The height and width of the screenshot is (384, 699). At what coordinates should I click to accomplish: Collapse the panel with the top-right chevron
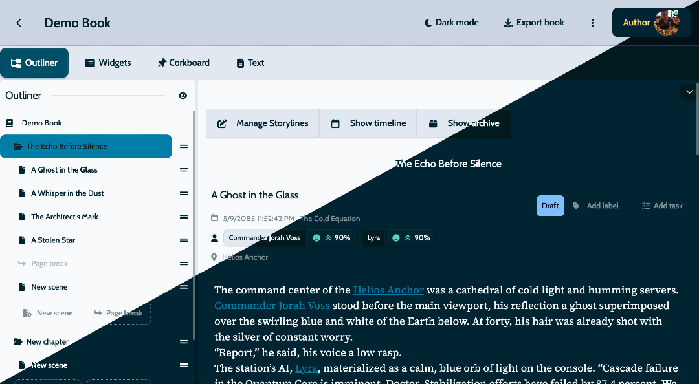(689, 92)
